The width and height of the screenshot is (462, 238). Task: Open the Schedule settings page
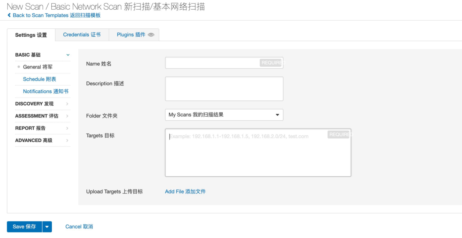[x=39, y=79]
